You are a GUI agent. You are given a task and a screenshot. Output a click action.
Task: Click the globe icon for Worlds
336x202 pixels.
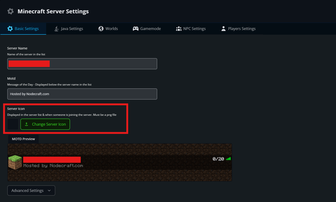pyautogui.click(x=101, y=29)
